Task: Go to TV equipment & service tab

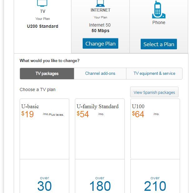Action: tap(154, 74)
